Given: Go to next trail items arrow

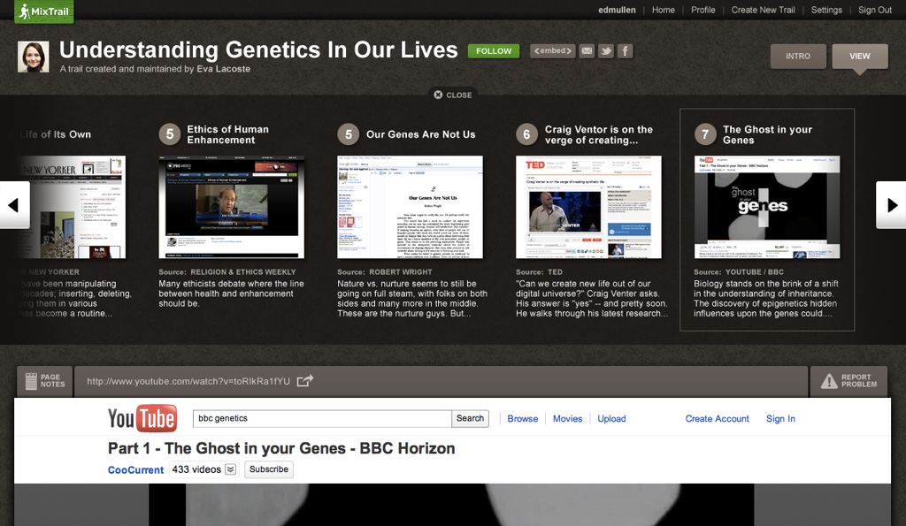Looking at the screenshot, I should pyautogui.click(x=892, y=205).
